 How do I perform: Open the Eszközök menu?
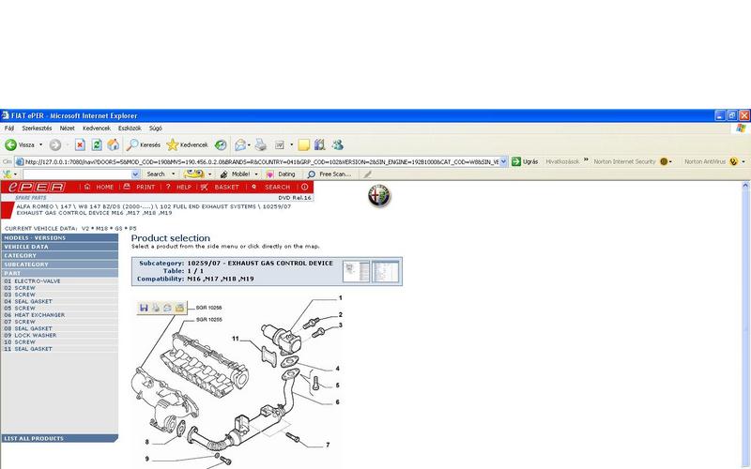(x=130, y=129)
